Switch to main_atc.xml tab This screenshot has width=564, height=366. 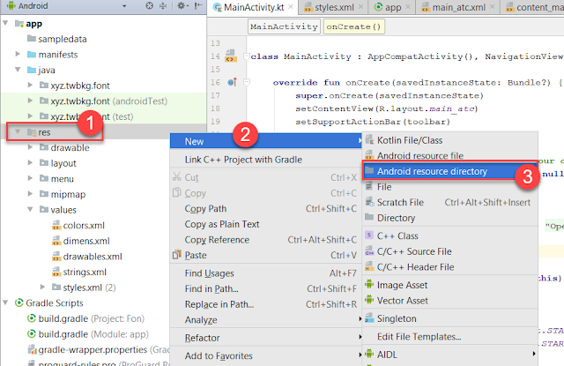click(458, 7)
